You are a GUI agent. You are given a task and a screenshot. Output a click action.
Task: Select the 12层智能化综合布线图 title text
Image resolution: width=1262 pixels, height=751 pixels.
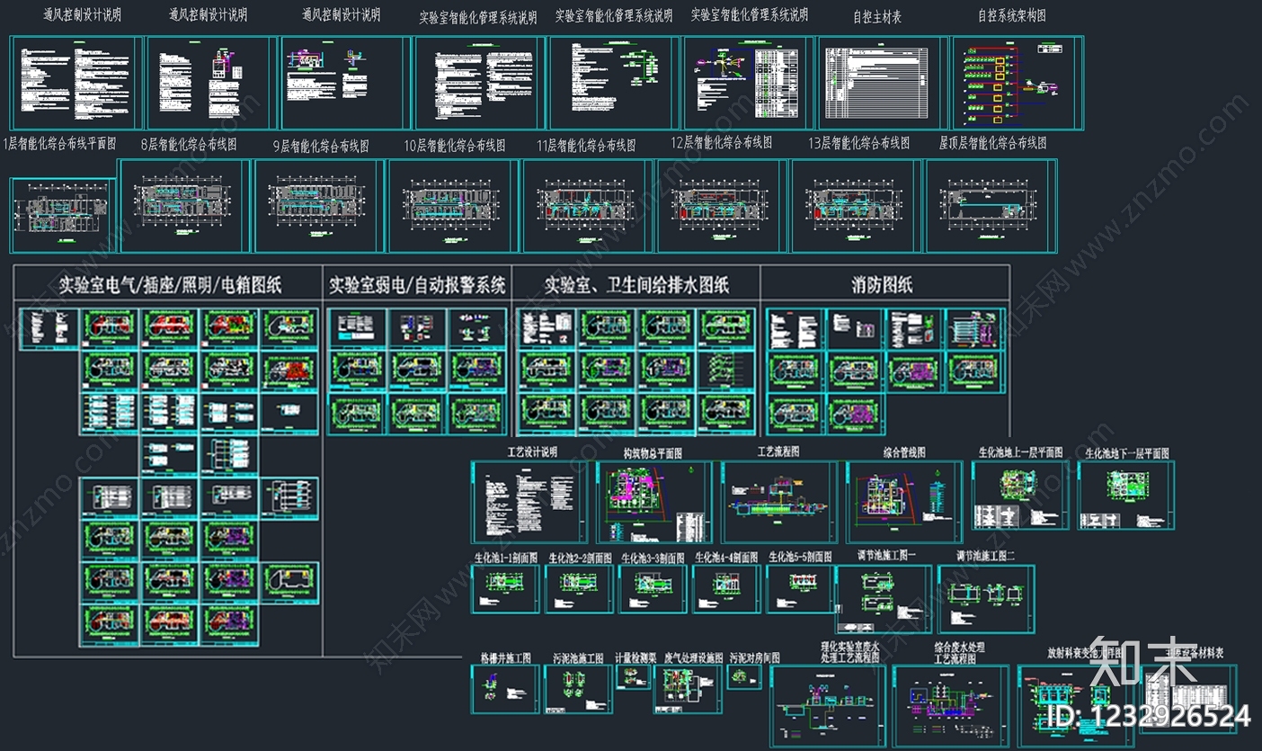(722, 142)
